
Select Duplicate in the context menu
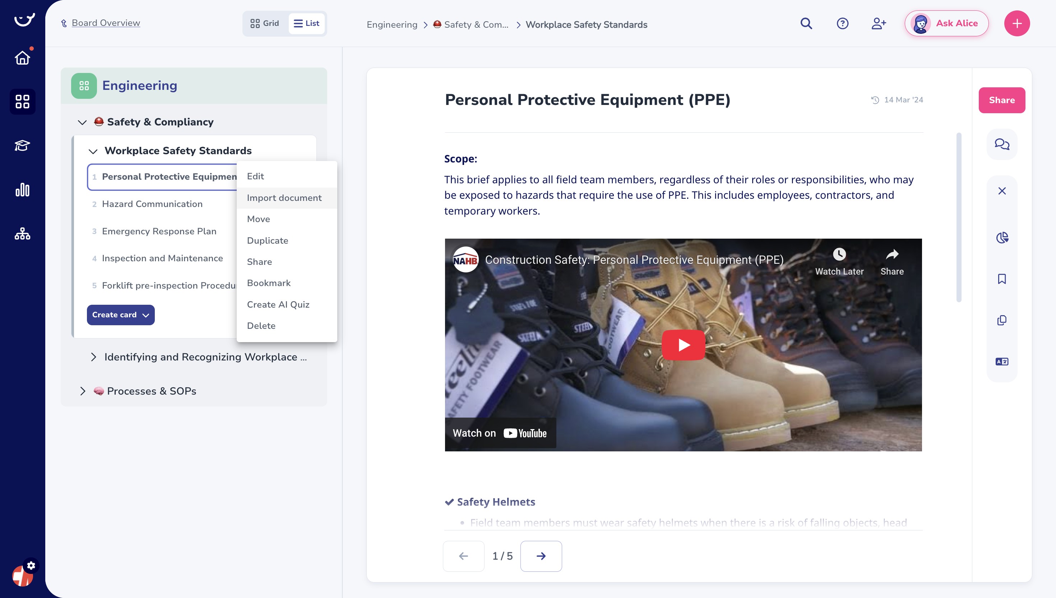[287, 241]
